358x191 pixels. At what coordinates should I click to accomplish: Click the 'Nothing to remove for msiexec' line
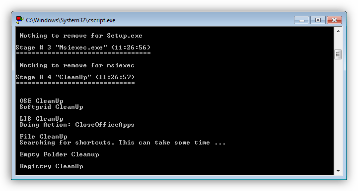click(77, 65)
